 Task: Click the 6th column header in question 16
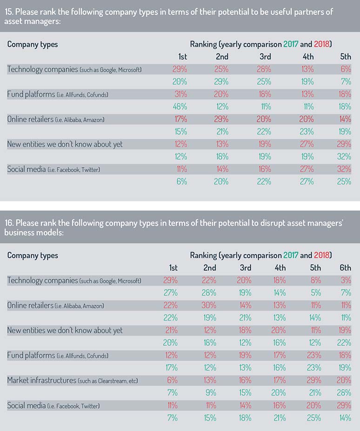click(346, 268)
